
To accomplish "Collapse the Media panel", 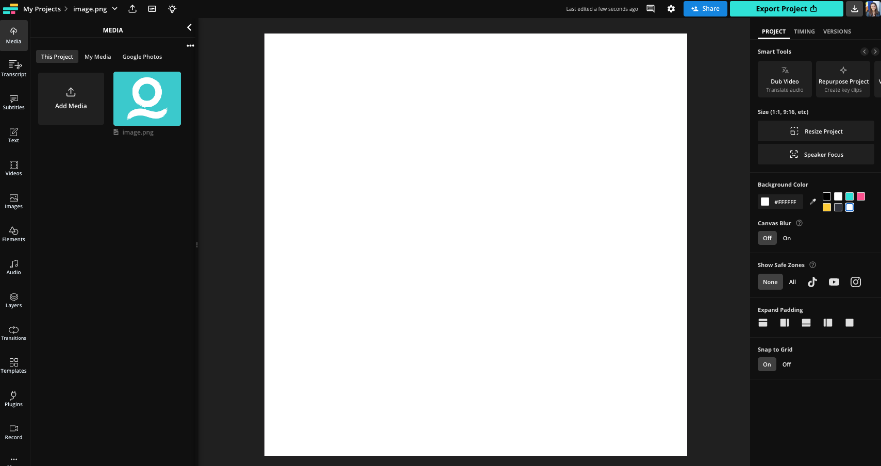I will pos(189,27).
